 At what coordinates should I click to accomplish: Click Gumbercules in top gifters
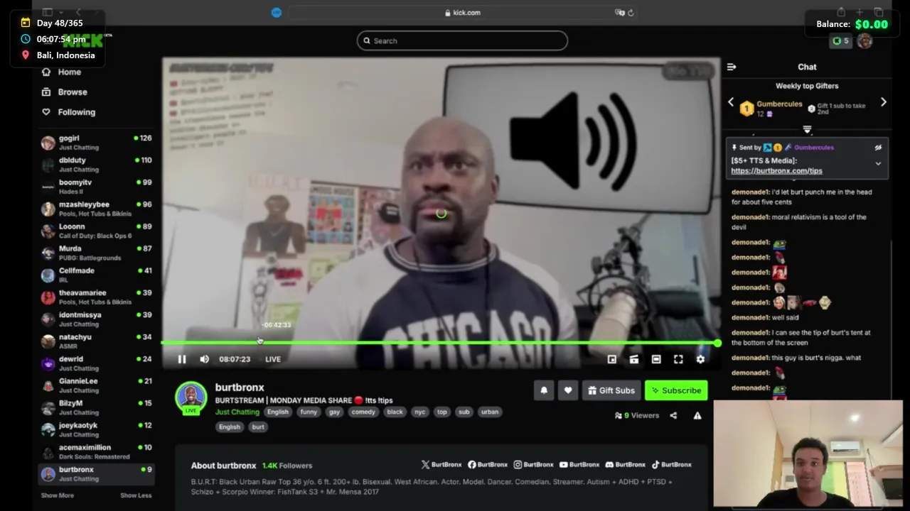(779, 104)
